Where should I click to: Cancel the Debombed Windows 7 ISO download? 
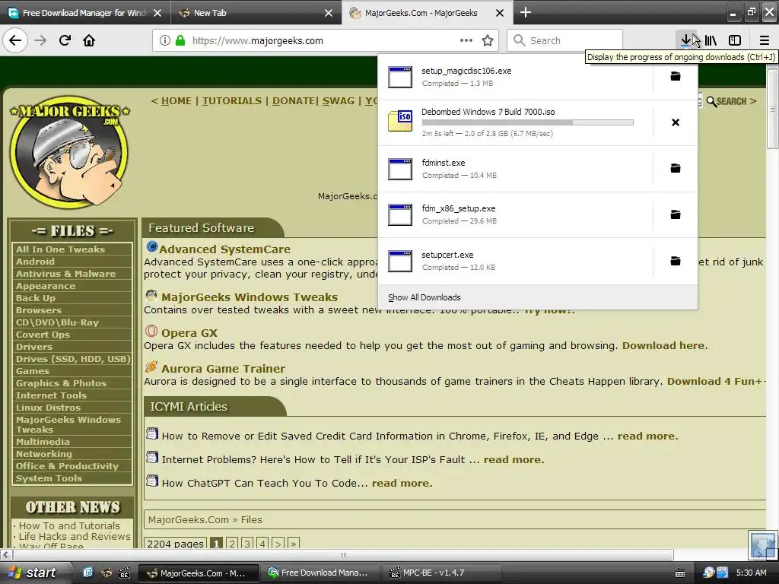[676, 122]
